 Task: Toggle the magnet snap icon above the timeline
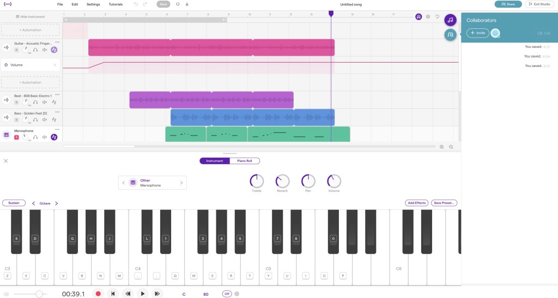pyautogui.click(x=418, y=17)
